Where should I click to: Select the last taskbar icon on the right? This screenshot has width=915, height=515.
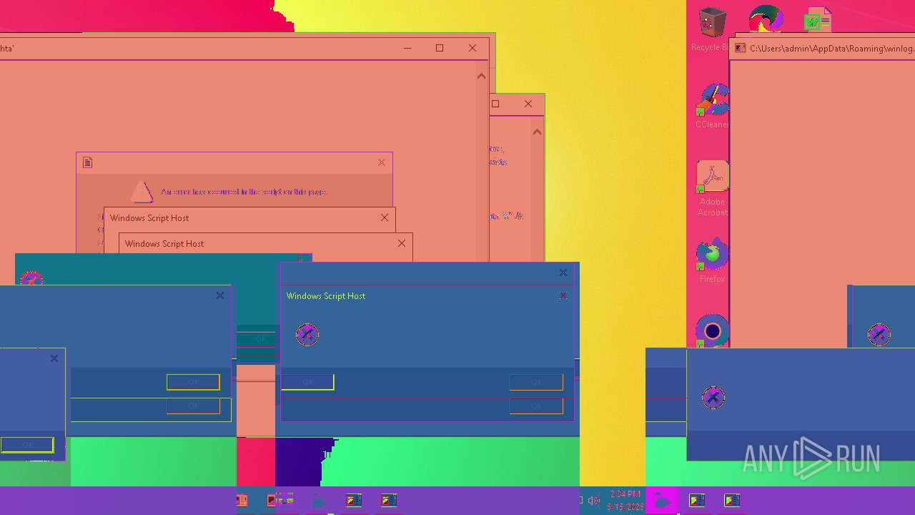[731, 500]
